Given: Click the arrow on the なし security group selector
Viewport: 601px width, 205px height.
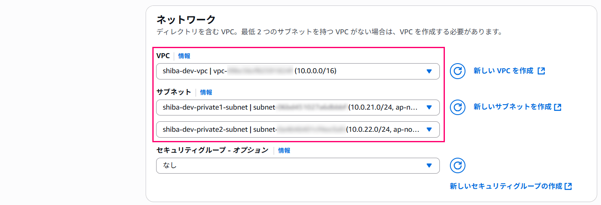Looking at the screenshot, I should point(429,166).
